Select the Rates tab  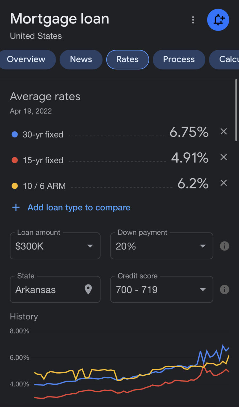click(128, 60)
